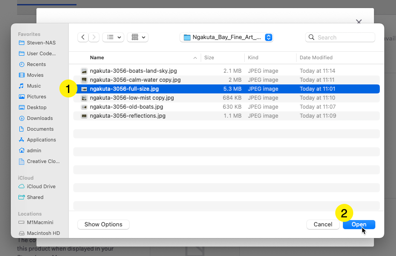Select Pictures in the sidebar
Image resolution: width=396 pixels, height=256 pixels.
(36, 97)
